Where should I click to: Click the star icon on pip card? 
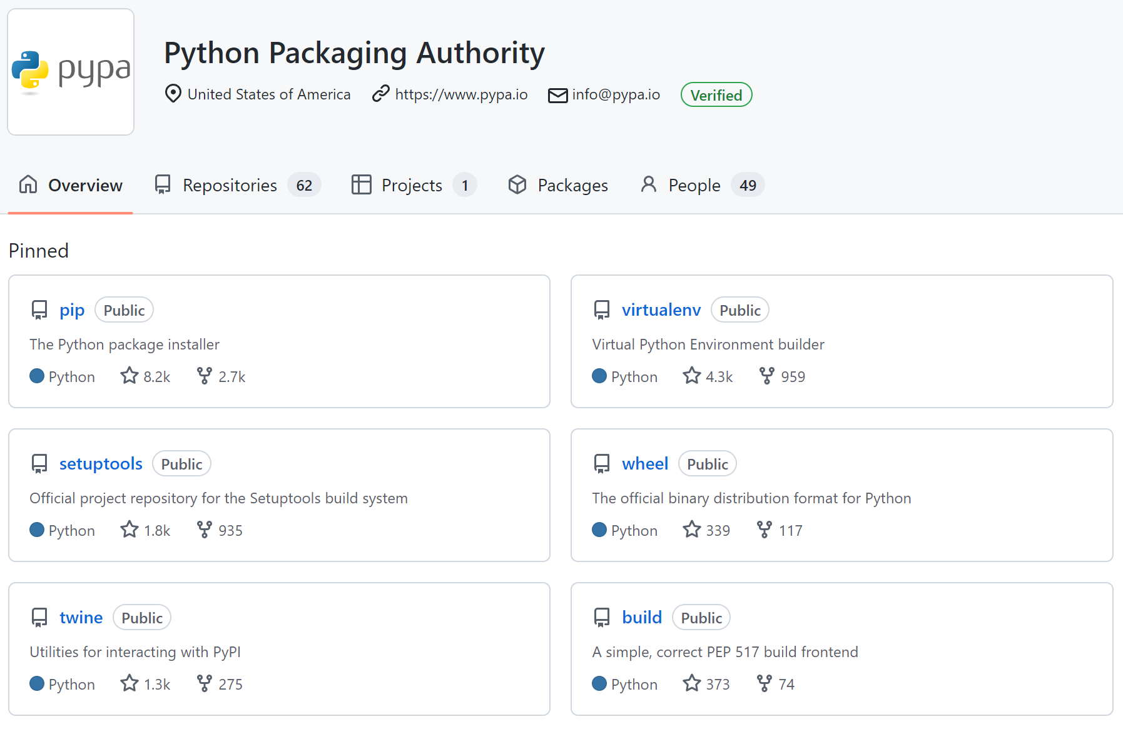point(130,376)
